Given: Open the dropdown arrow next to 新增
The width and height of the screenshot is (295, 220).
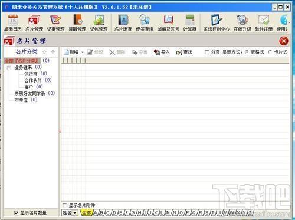Looking at the screenshot, I should (x=82, y=52).
